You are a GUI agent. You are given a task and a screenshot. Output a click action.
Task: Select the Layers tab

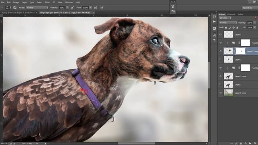[x=222, y=14]
